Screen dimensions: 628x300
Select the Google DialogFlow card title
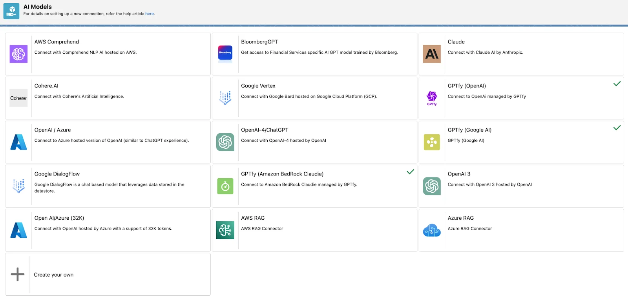[x=57, y=174]
